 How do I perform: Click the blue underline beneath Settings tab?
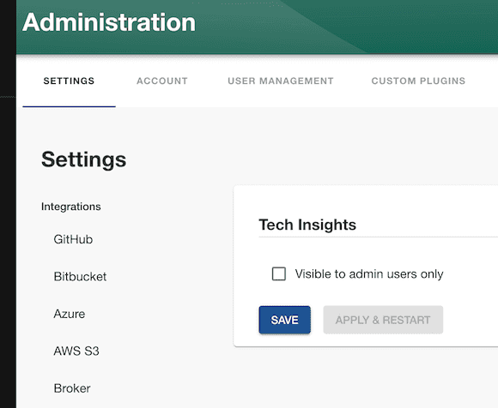[x=69, y=106]
